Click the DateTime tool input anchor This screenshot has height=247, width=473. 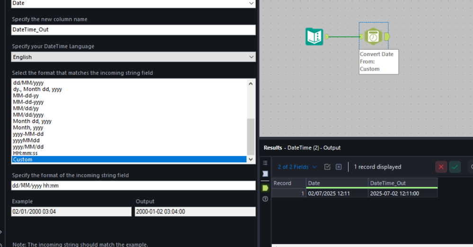pos(361,36)
